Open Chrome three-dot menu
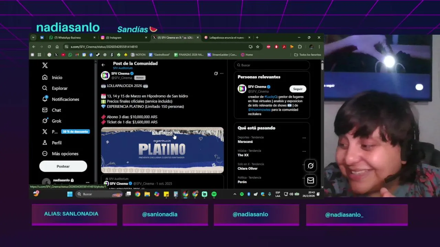This screenshot has height=247, width=440. coord(319,47)
